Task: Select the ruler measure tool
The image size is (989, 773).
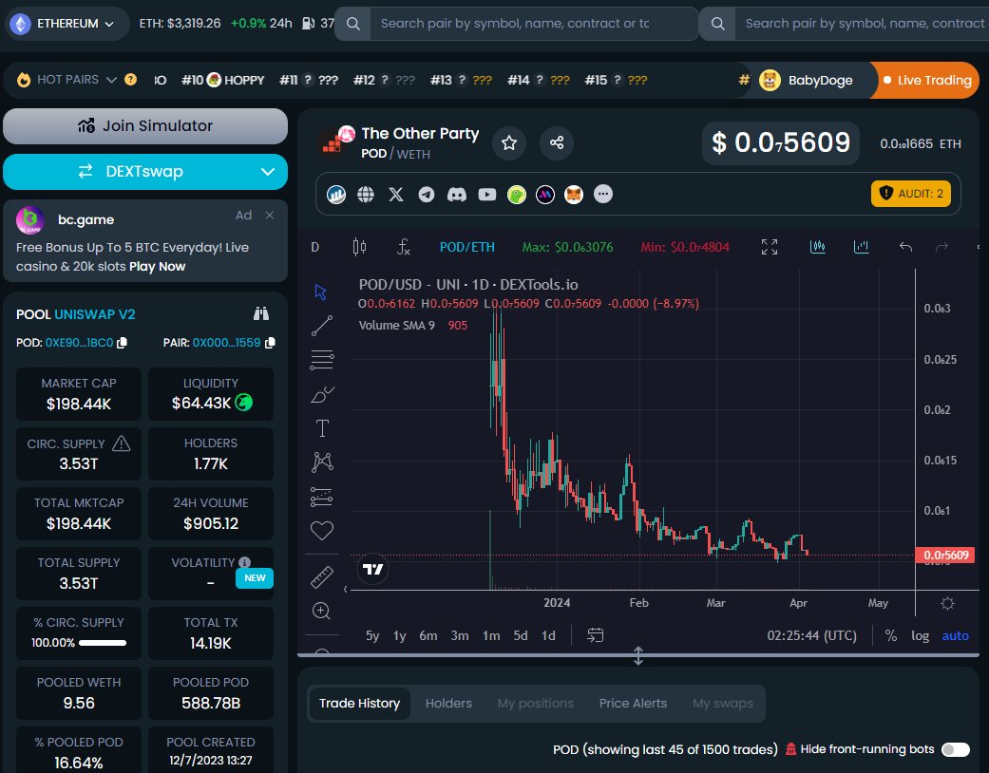Action: pos(322,577)
